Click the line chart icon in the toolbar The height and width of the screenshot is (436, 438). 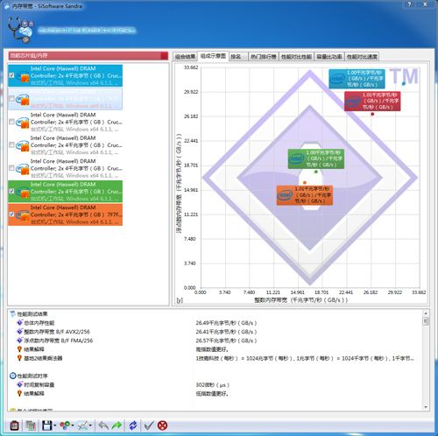[82, 425]
